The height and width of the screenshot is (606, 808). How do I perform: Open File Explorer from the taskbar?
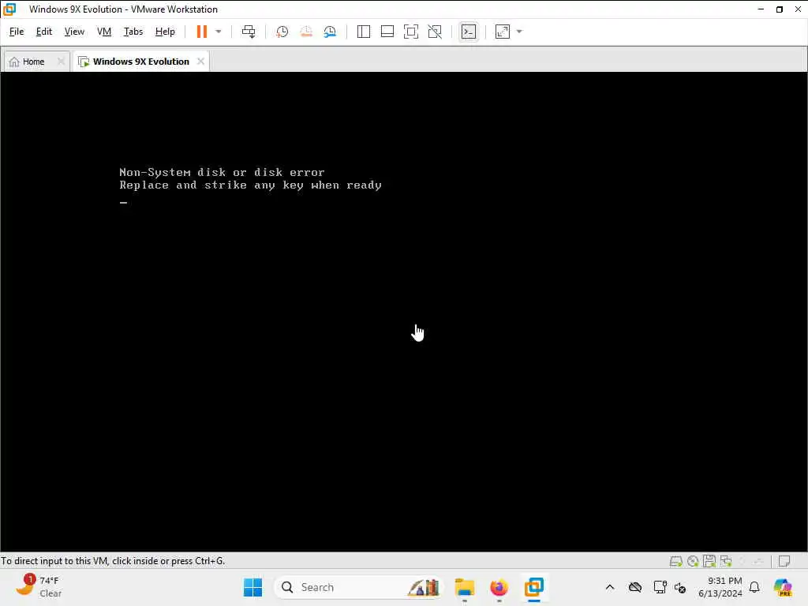(464, 587)
